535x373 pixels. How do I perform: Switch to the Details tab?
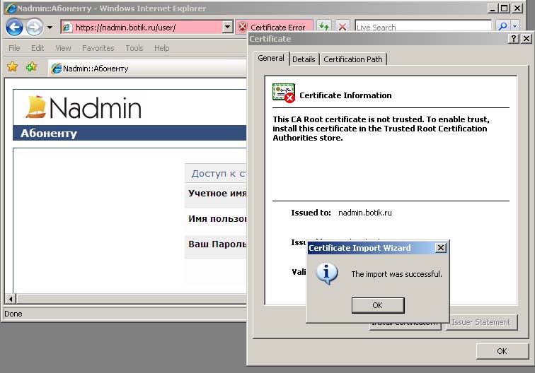(x=304, y=59)
